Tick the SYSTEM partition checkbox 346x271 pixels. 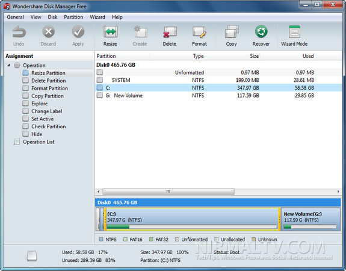100,79
